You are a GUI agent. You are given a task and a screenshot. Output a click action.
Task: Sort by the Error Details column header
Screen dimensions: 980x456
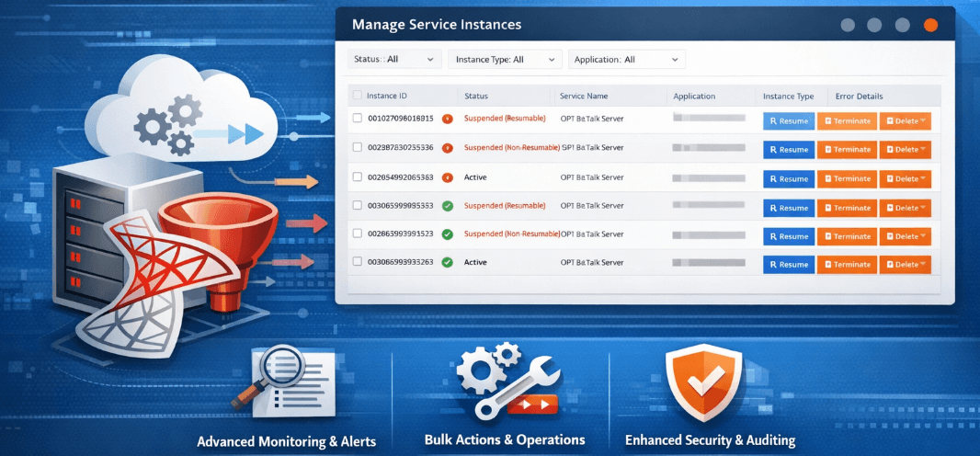click(860, 97)
